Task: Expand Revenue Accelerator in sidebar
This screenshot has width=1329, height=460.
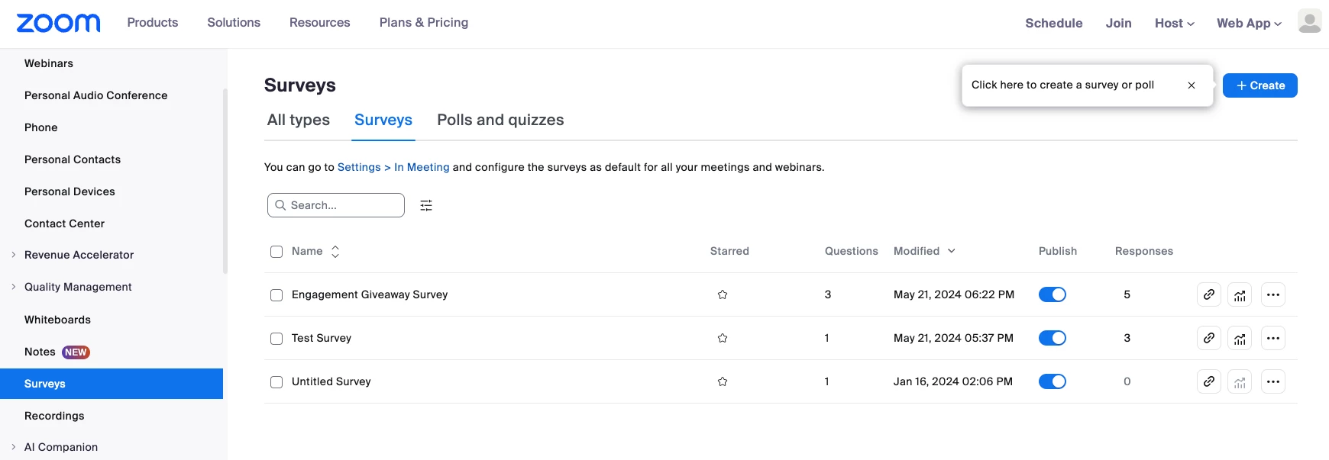Action: click(14, 255)
